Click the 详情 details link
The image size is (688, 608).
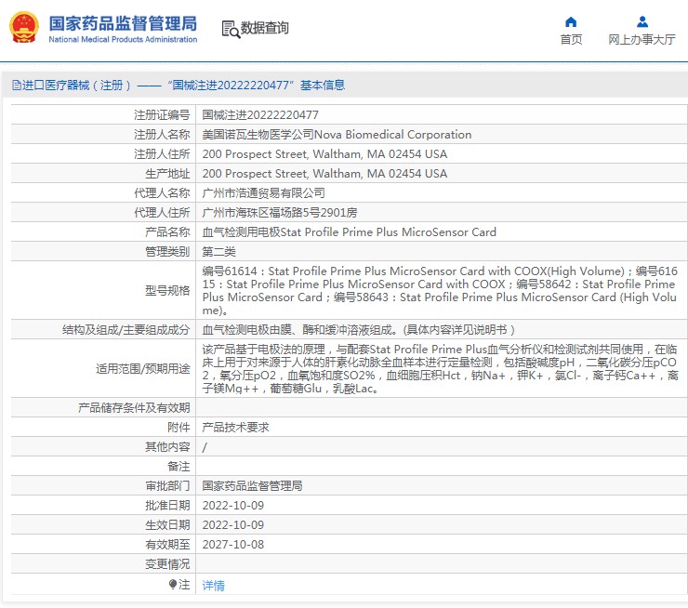(x=213, y=585)
